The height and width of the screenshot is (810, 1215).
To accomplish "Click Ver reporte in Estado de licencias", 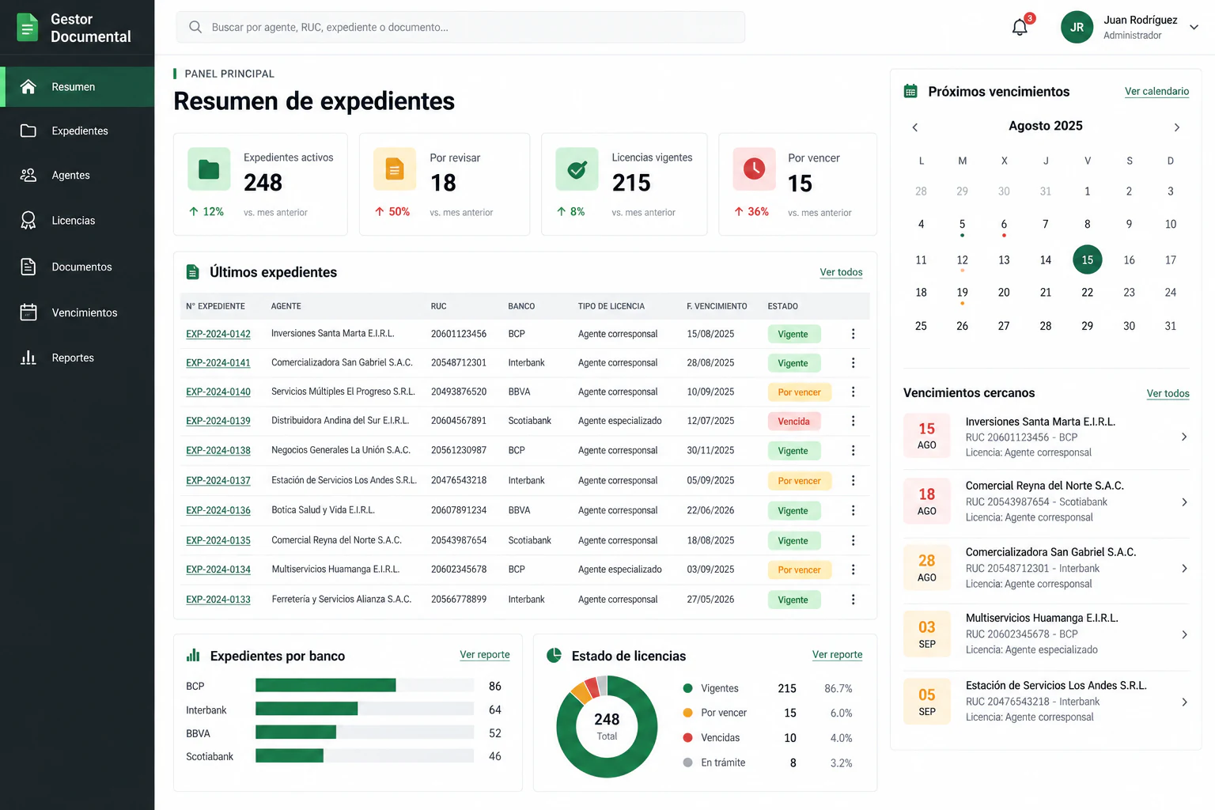I will tap(837, 655).
